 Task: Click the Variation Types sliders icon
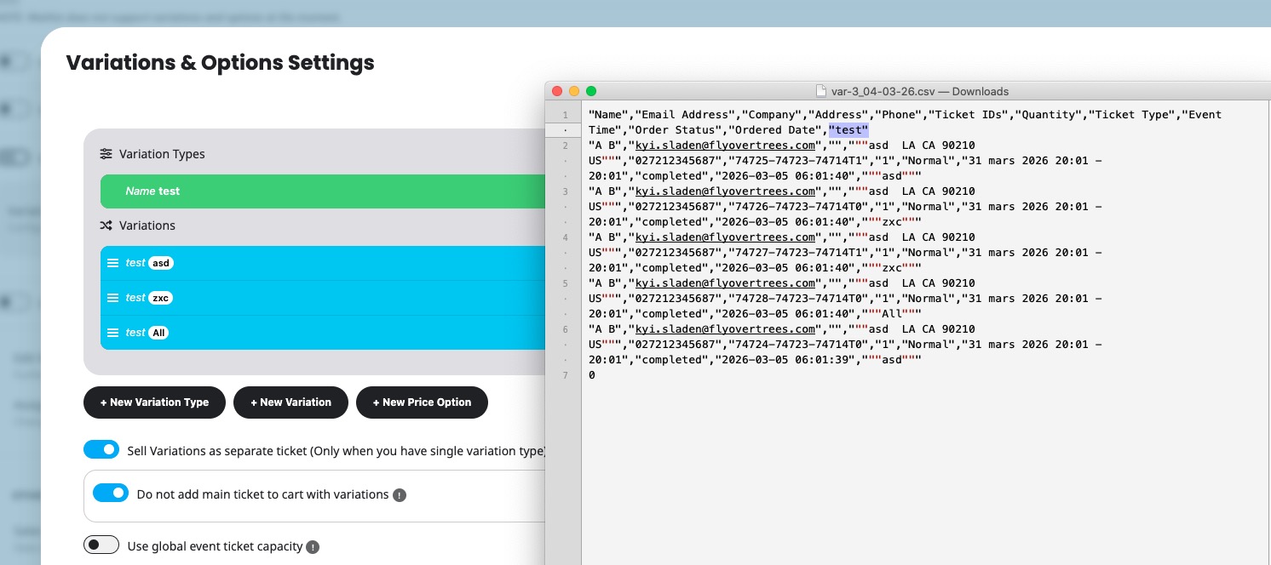(x=106, y=154)
